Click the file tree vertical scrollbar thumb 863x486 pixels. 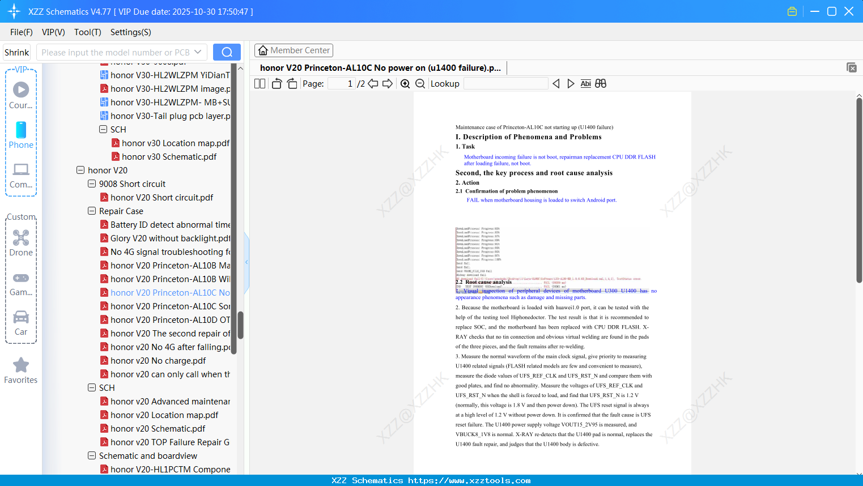point(240,325)
